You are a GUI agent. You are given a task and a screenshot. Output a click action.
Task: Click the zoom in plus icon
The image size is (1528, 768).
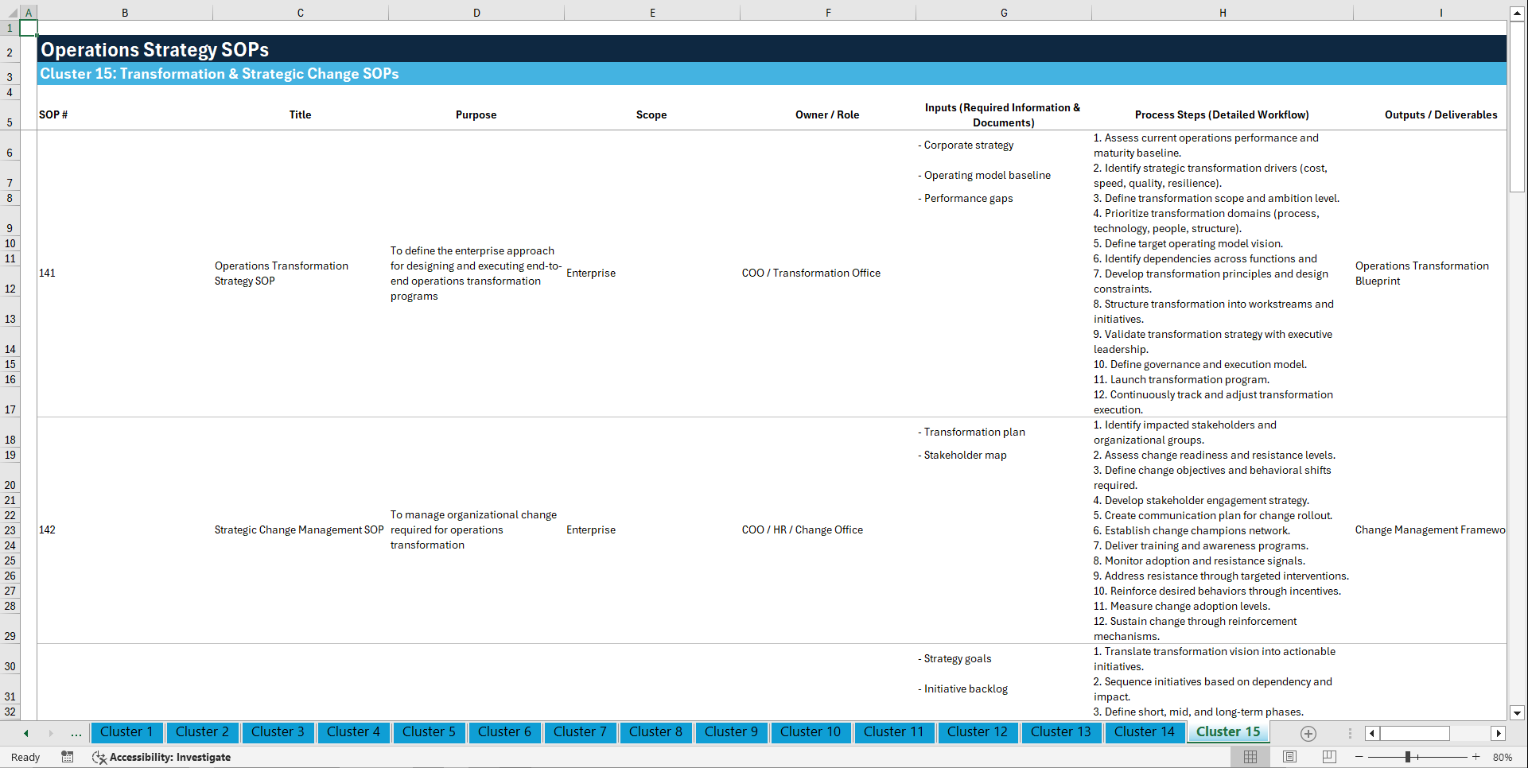pos(1476,757)
